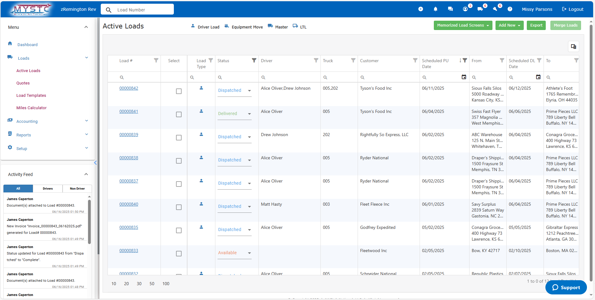
Task: Open Miles Calculator from the sidebar
Action: (32, 108)
